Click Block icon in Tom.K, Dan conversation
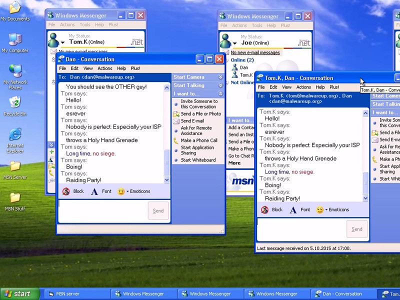The image size is (400, 300). pyautogui.click(x=265, y=209)
